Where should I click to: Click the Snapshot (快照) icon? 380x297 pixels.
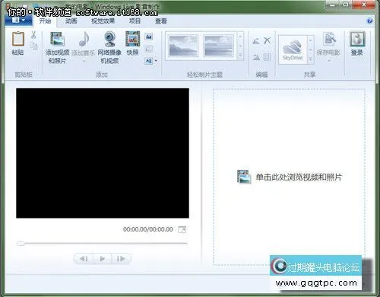132,39
